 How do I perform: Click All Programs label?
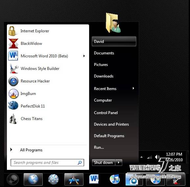(x=31, y=150)
